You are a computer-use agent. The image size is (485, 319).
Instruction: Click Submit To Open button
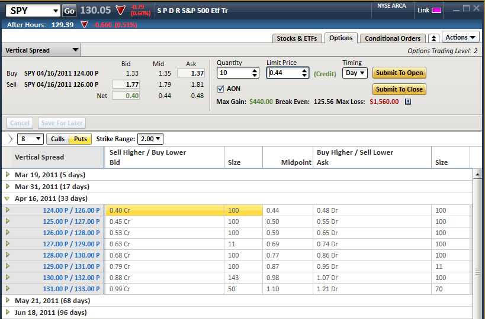[x=399, y=73]
